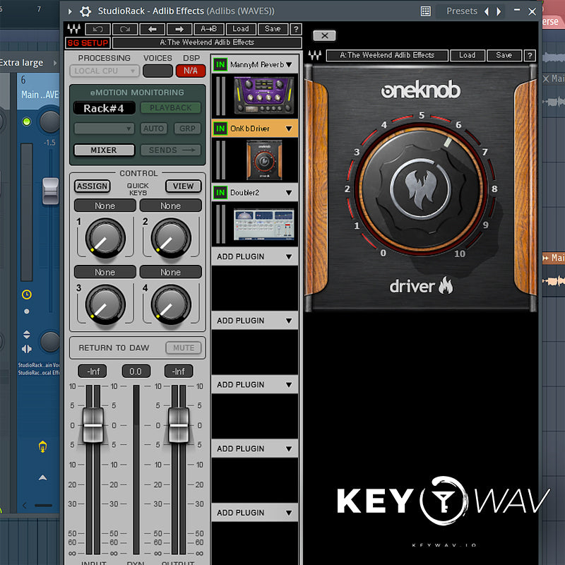Click Load in StudioRack top toolbar

pyautogui.click(x=241, y=29)
